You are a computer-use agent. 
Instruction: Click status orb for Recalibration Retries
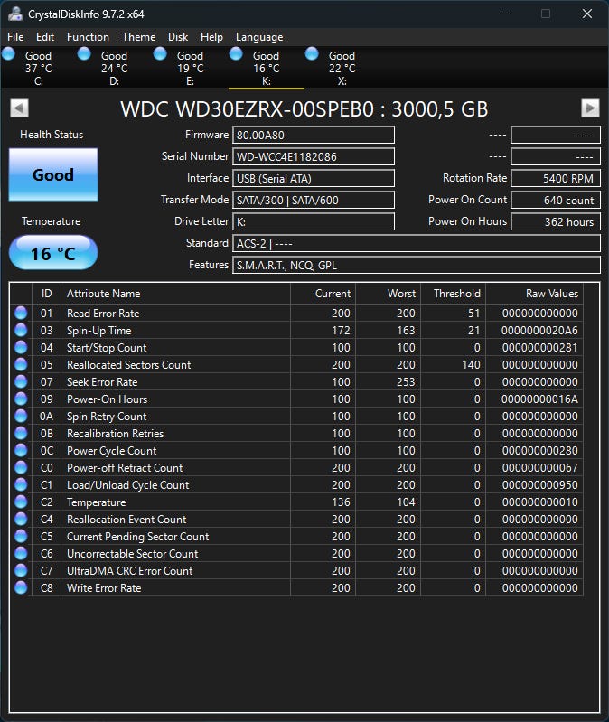(21, 433)
